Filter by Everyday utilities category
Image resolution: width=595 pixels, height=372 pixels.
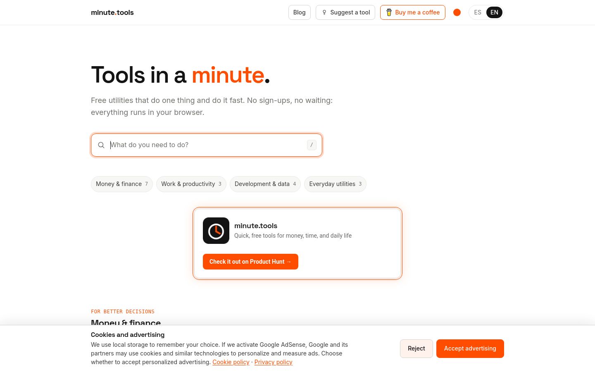point(335,184)
